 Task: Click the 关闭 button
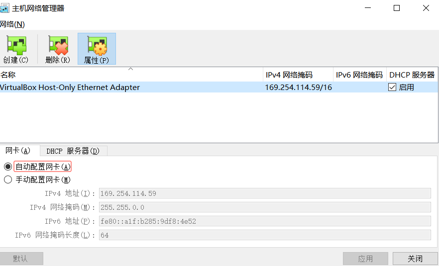coord(415,259)
